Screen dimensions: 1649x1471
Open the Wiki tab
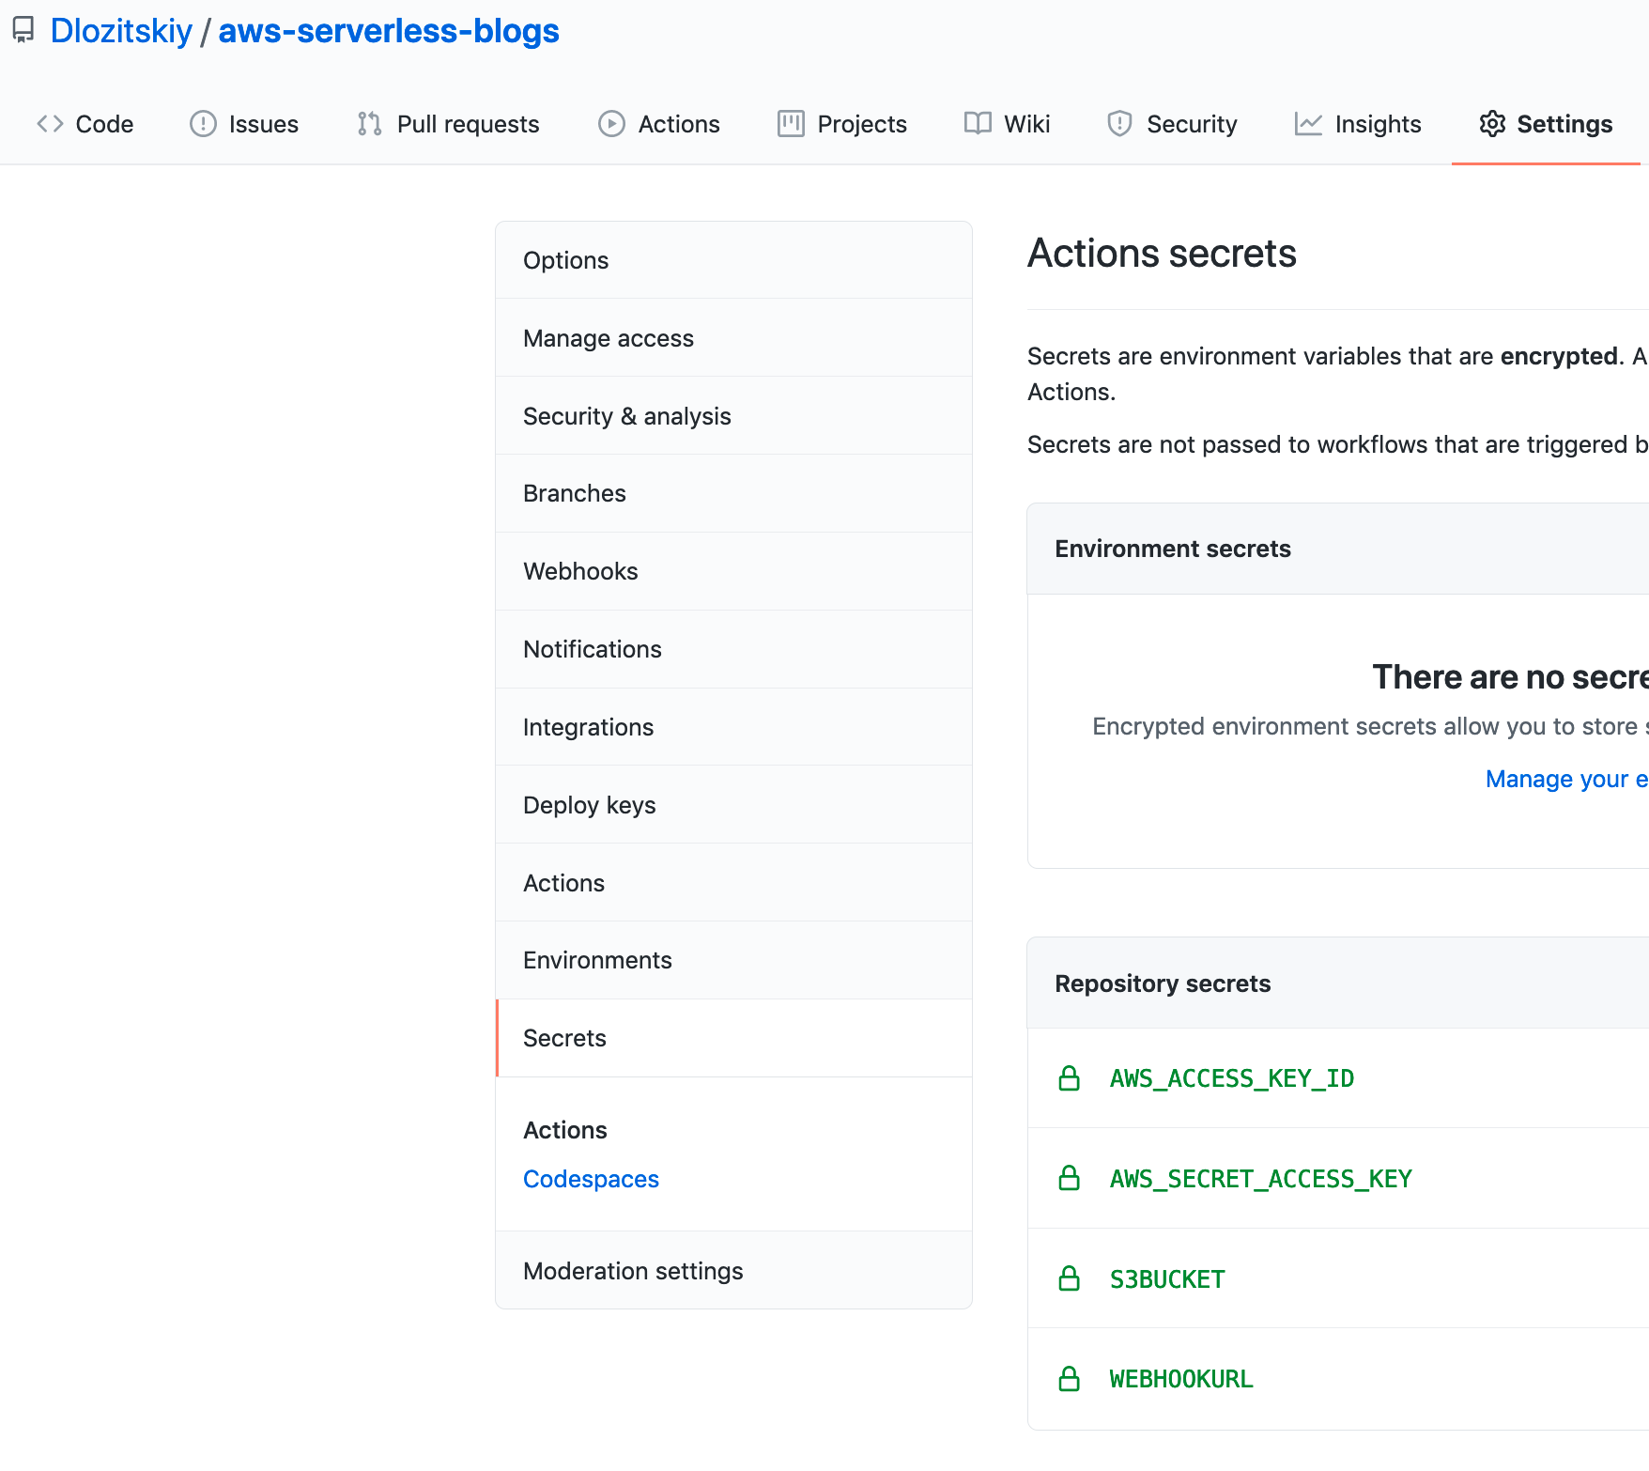click(x=1008, y=124)
